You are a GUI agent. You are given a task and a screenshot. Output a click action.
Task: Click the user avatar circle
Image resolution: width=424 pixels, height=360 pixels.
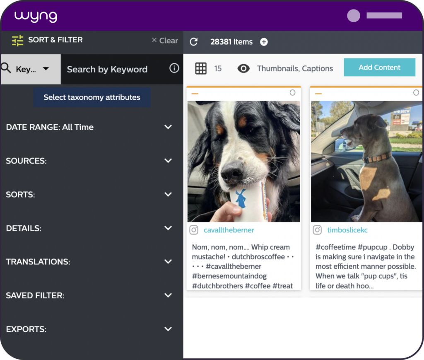pyautogui.click(x=354, y=16)
